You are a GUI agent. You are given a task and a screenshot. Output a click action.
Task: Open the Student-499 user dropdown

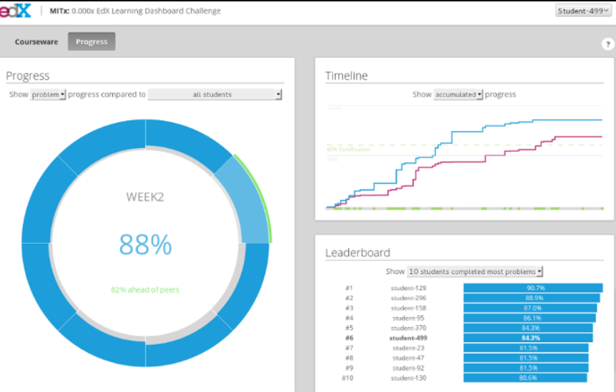coord(583,11)
